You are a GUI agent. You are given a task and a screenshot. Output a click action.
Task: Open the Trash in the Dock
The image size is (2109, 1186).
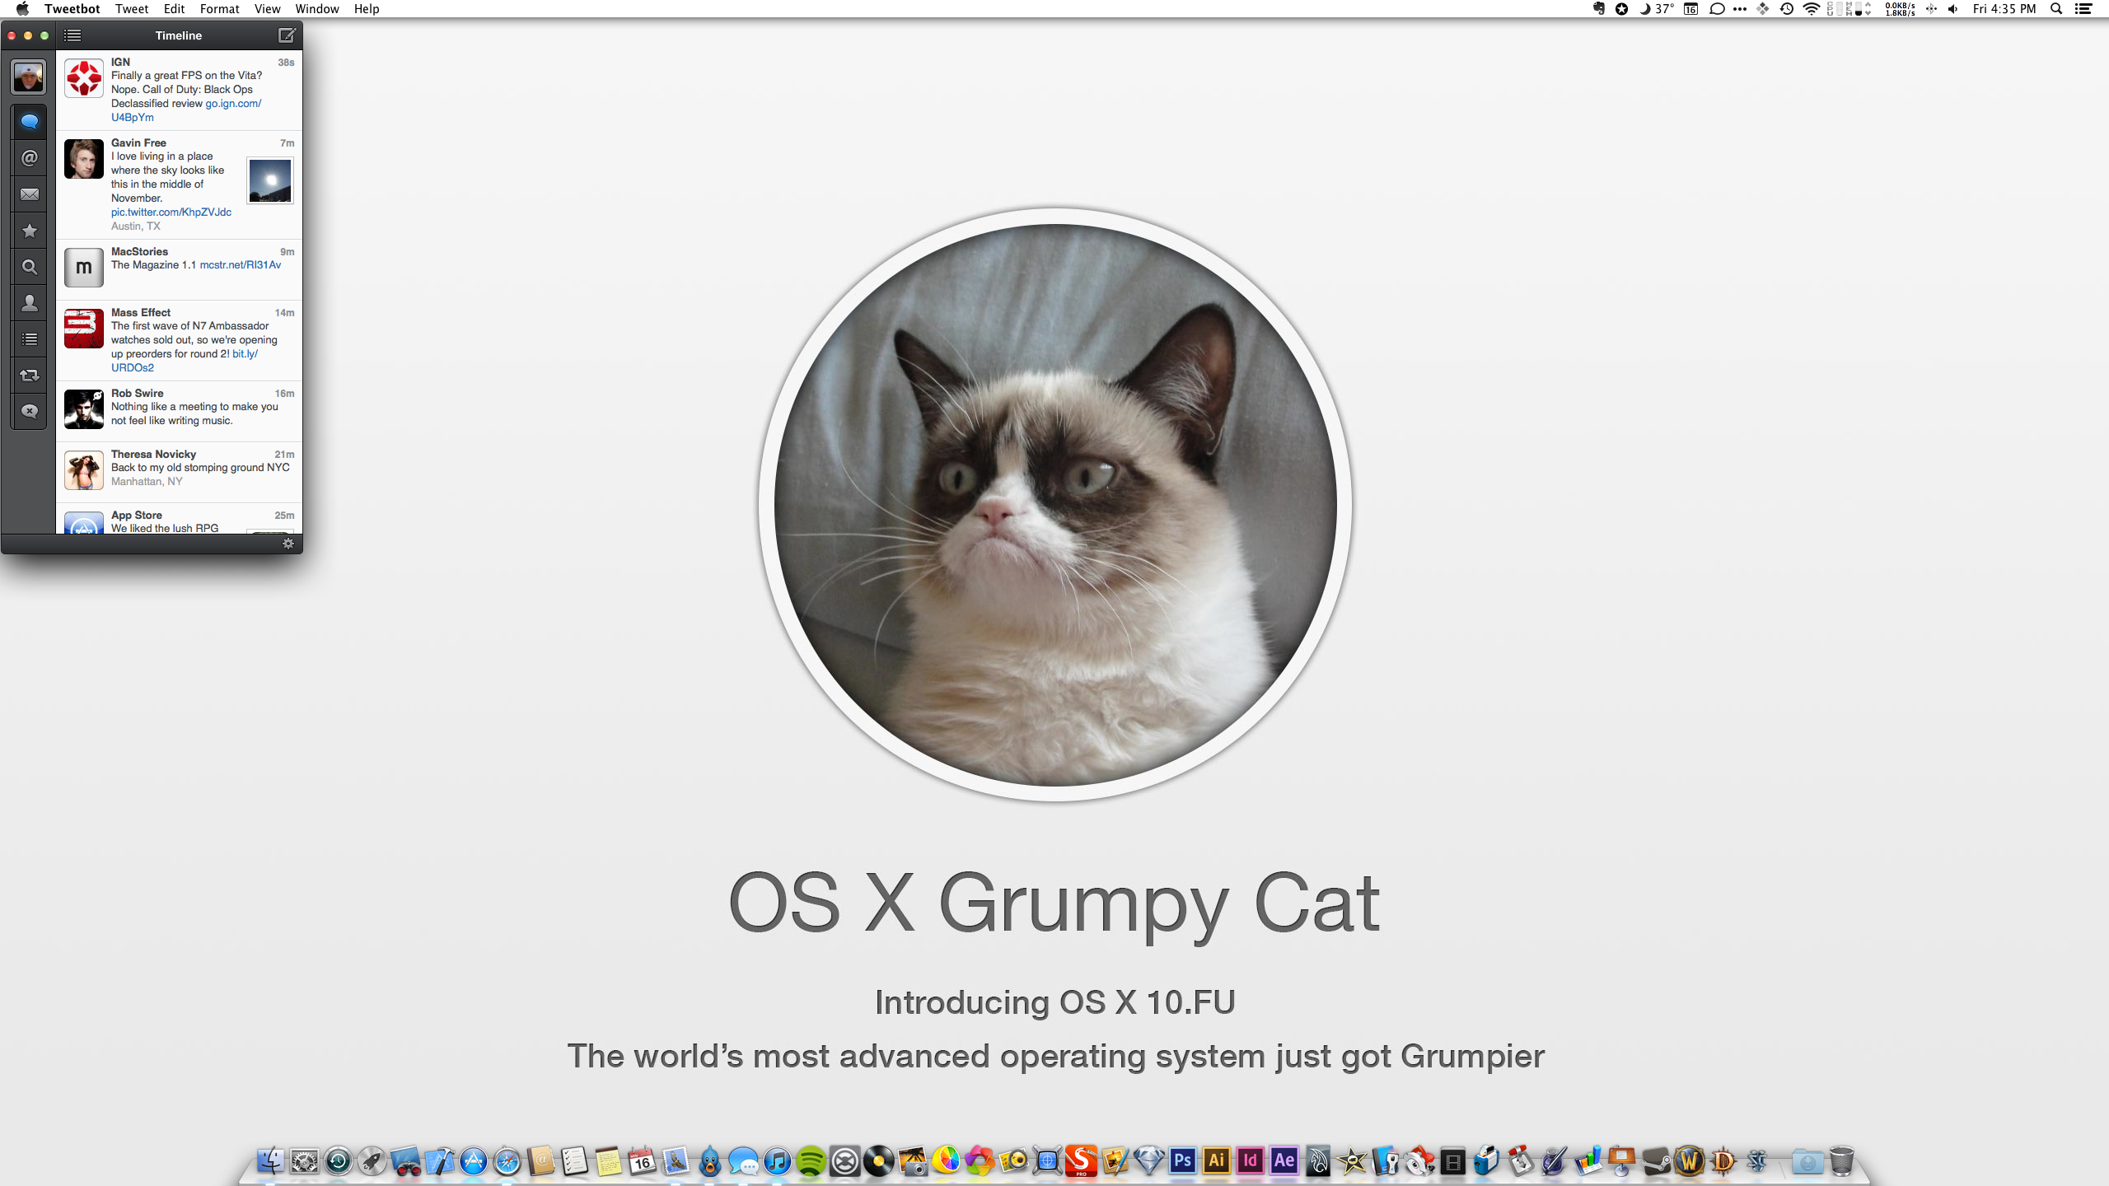(x=1841, y=1161)
